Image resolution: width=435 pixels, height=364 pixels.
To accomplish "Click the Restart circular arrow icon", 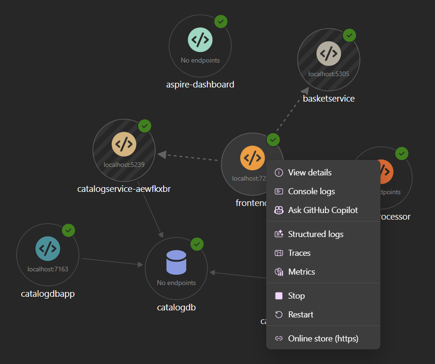I will (x=278, y=314).
